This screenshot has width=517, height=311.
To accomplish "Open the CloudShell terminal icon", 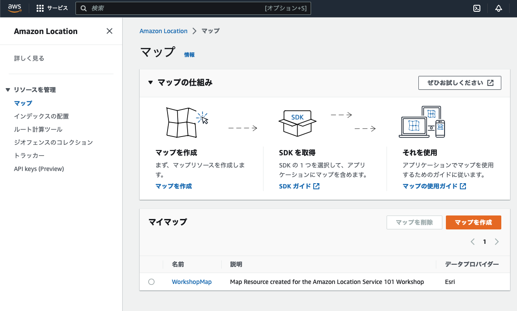I will point(477,8).
